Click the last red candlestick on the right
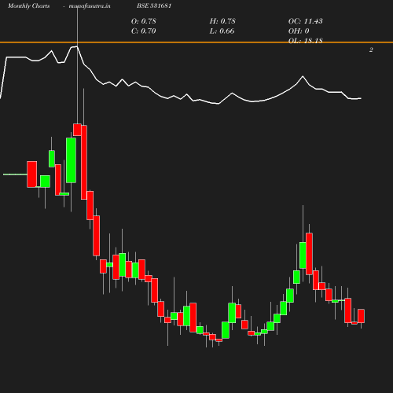 click(x=361, y=316)
